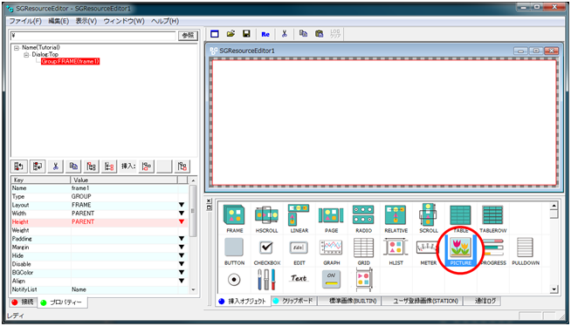
Task: Insert a BUTTON object
Action: pos(234,251)
